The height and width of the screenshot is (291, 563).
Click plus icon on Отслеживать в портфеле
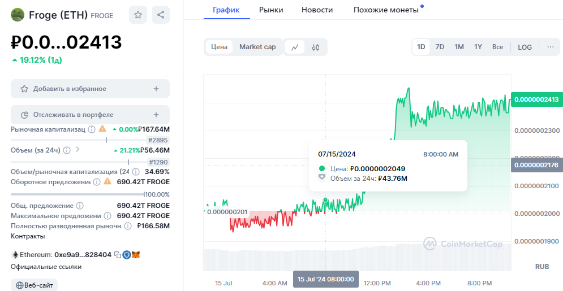click(x=156, y=115)
